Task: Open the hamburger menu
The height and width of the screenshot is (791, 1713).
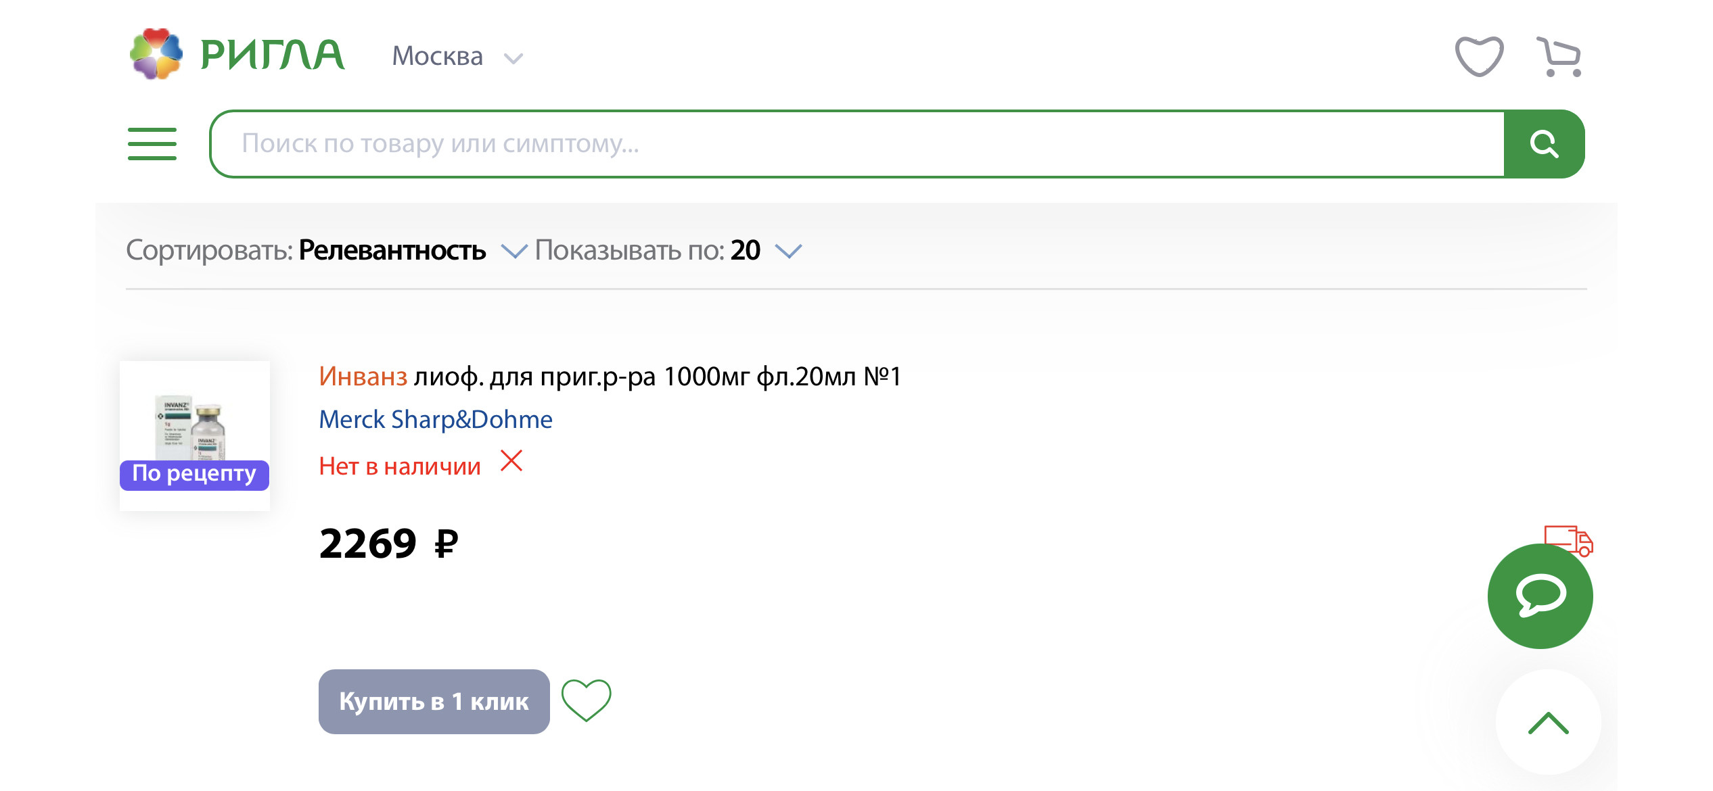Action: [x=152, y=144]
